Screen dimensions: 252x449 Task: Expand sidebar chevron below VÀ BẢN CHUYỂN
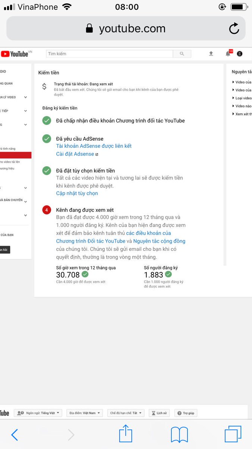[25, 216]
